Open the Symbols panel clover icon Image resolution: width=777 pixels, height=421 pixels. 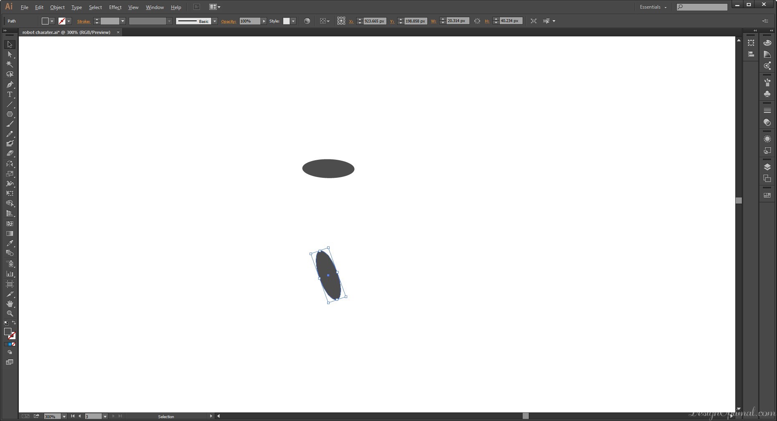point(767,94)
